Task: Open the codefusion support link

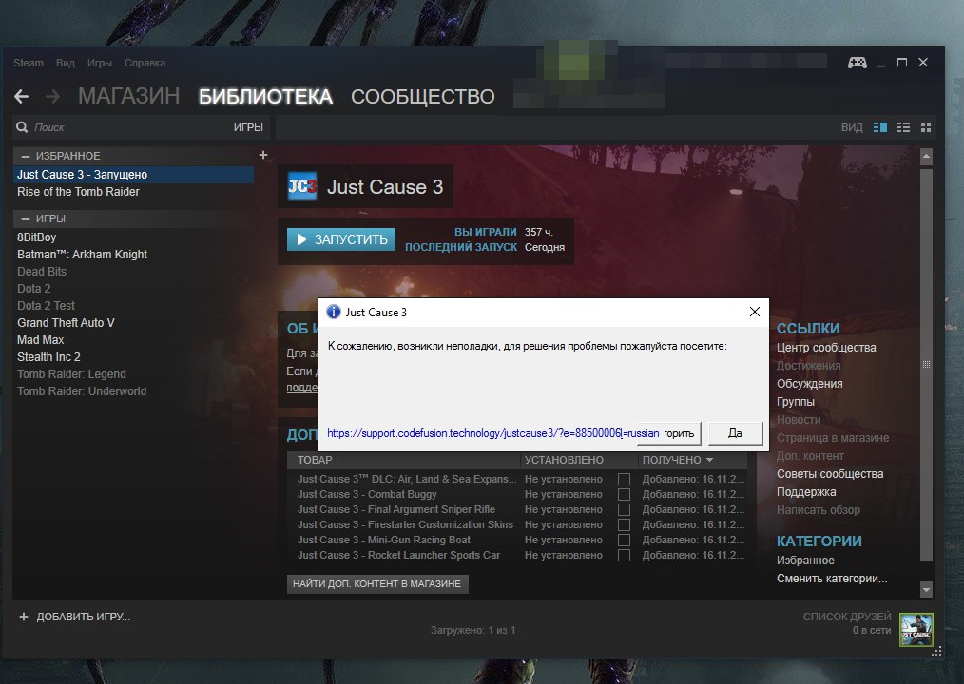Action: coord(492,433)
